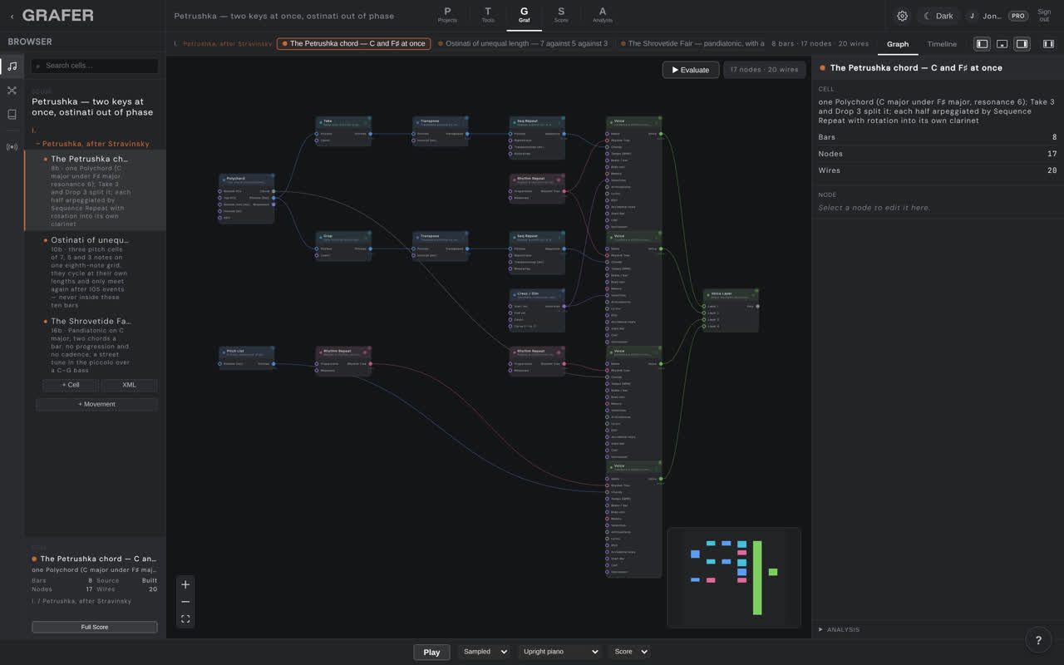Switch to the Analysis tab in the top bar
Screen dimensions: 1064x665
(x=603, y=15)
